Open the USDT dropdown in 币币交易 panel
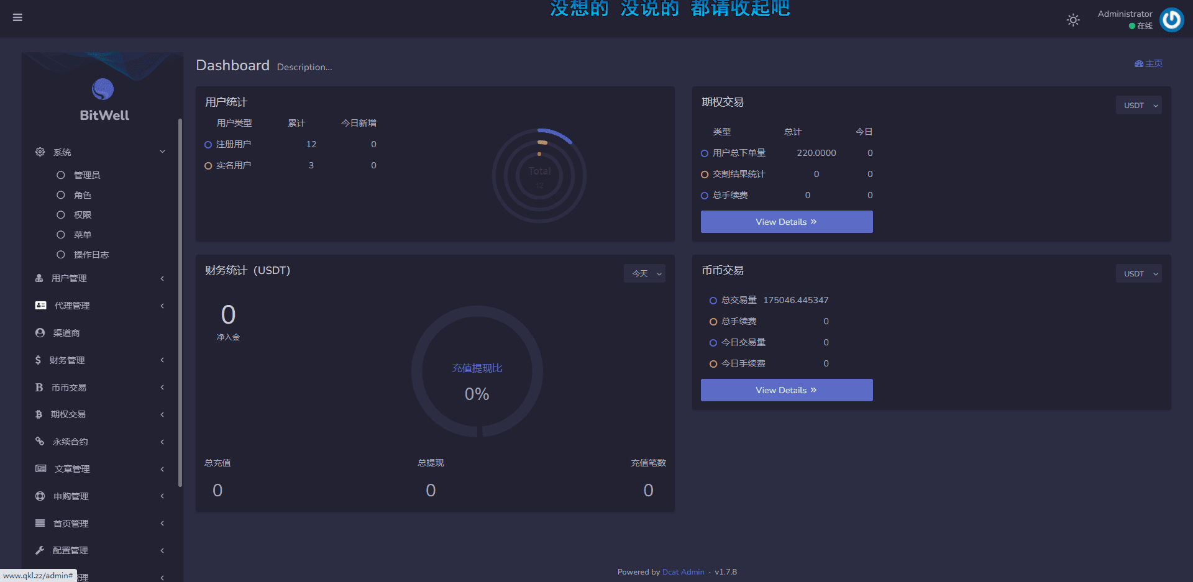This screenshot has width=1193, height=582. tap(1138, 274)
